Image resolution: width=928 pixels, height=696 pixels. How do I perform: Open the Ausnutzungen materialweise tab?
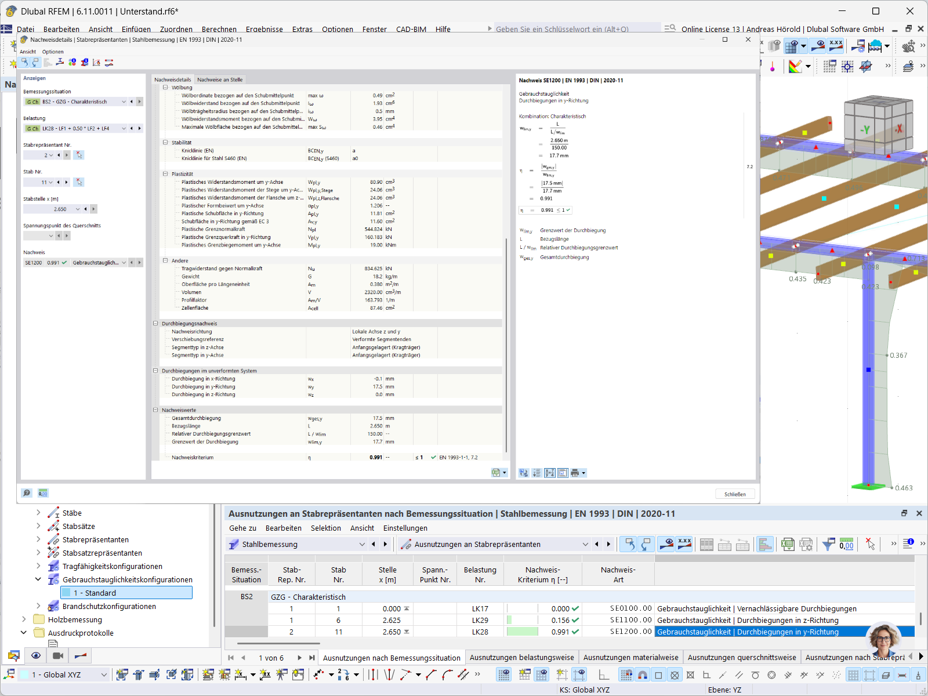pos(631,657)
